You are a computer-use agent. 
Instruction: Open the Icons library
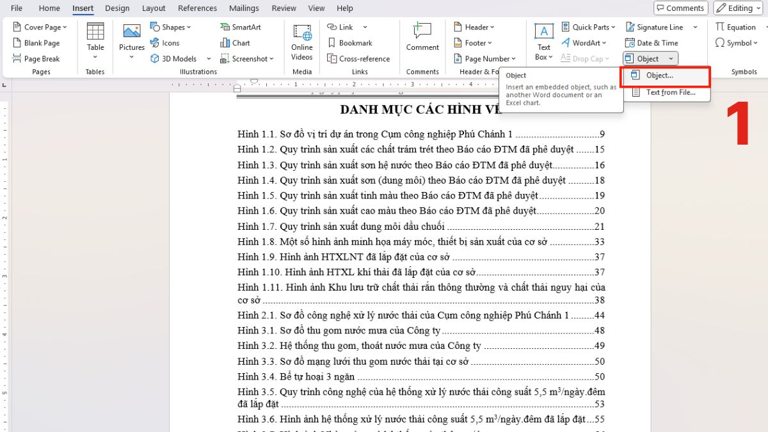click(165, 43)
